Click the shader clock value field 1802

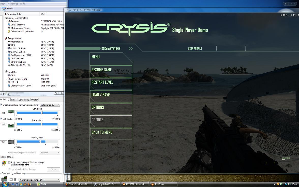[3, 125]
